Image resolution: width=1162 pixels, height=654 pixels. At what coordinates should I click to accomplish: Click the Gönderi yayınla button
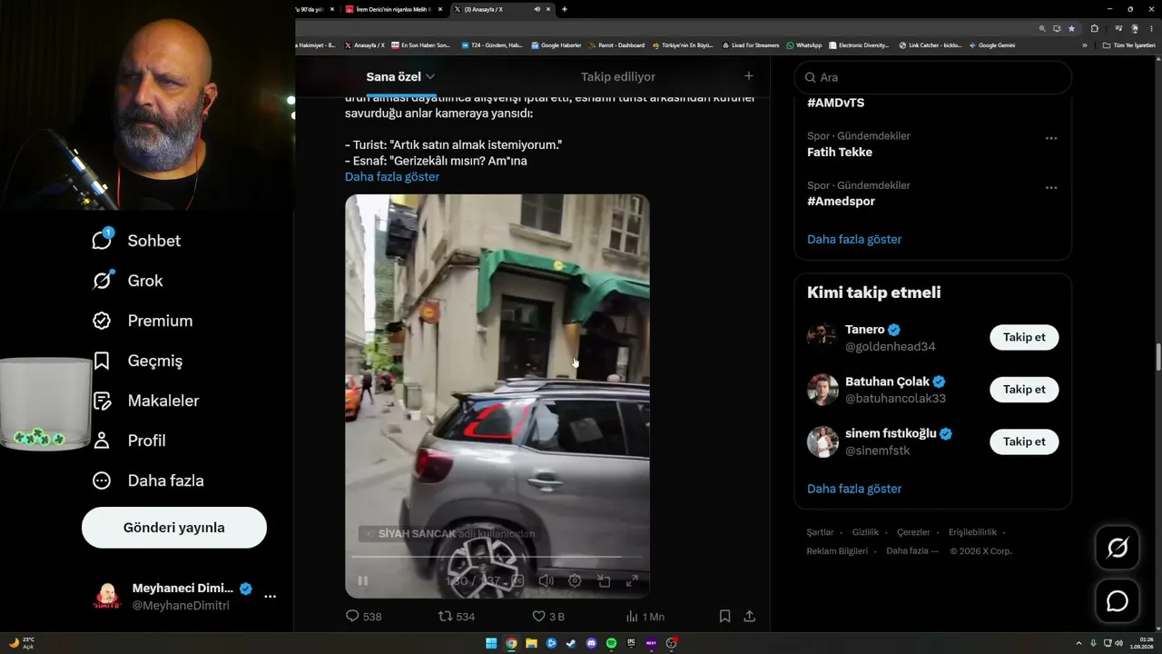[174, 528]
